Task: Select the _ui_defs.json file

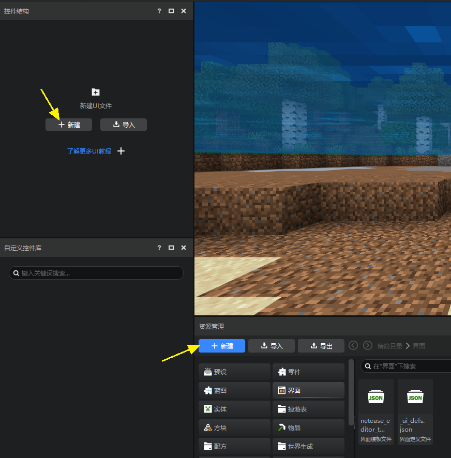Action: (x=415, y=412)
